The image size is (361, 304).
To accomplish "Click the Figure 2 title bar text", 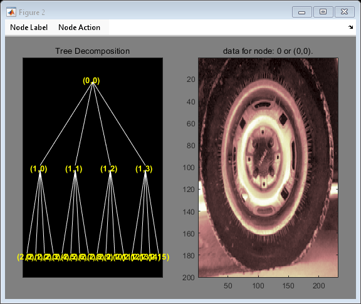I will pos(32,13).
